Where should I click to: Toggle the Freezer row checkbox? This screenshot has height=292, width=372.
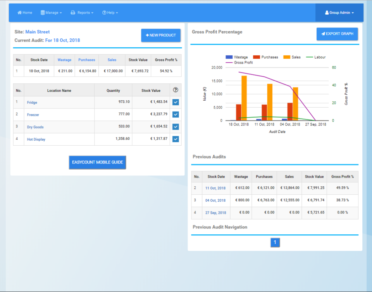click(175, 114)
